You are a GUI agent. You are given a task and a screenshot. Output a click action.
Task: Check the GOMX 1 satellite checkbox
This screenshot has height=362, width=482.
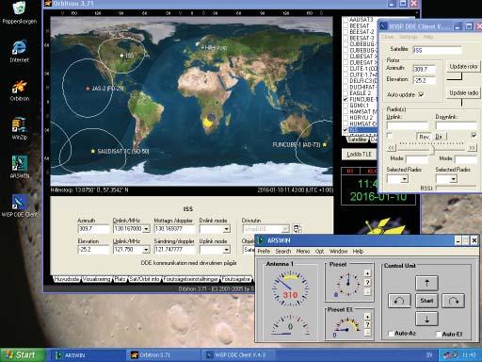pyautogui.click(x=345, y=106)
